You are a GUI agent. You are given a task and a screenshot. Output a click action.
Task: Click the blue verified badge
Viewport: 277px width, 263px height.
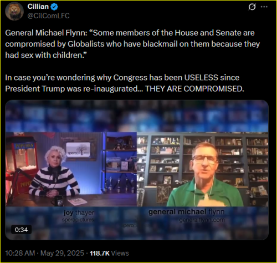[54, 7]
